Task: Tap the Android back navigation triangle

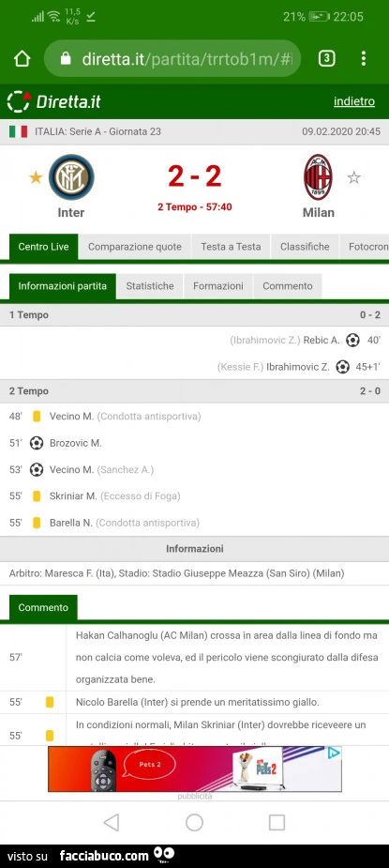Action: point(112,823)
